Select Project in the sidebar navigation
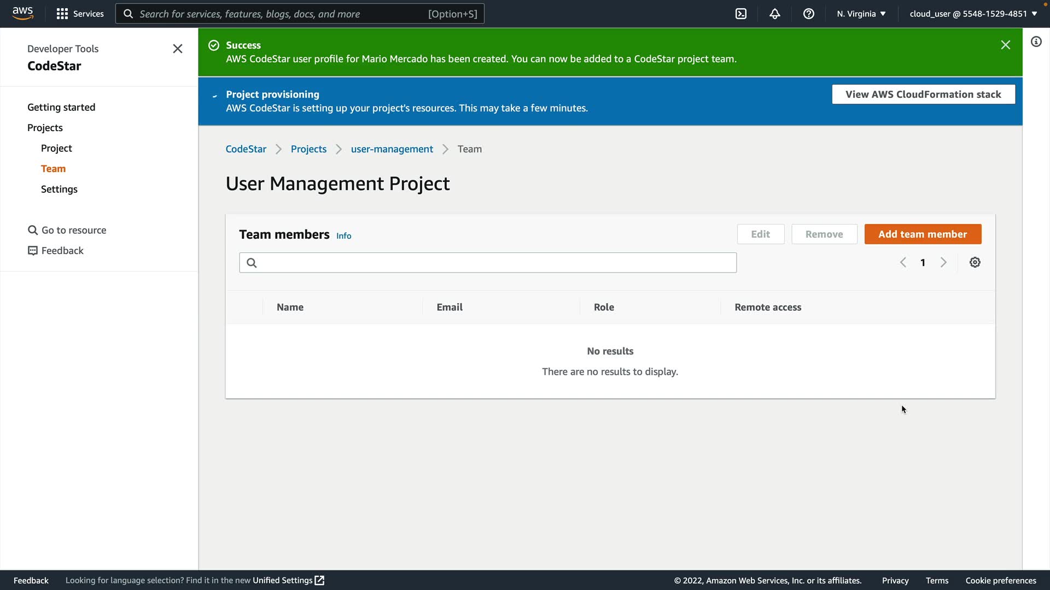 point(56,148)
